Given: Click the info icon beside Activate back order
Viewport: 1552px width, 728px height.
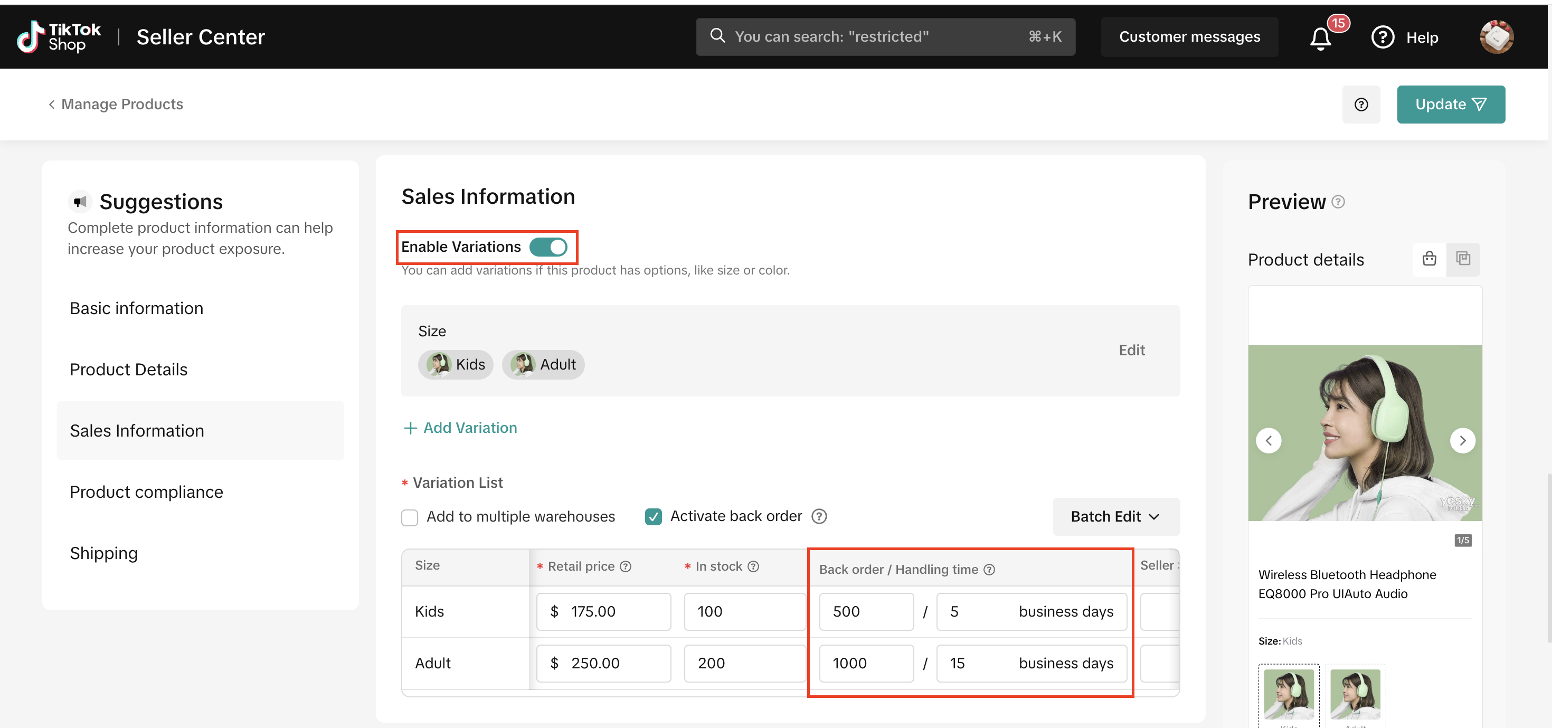Looking at the screenshot, I should coord(819,516).
